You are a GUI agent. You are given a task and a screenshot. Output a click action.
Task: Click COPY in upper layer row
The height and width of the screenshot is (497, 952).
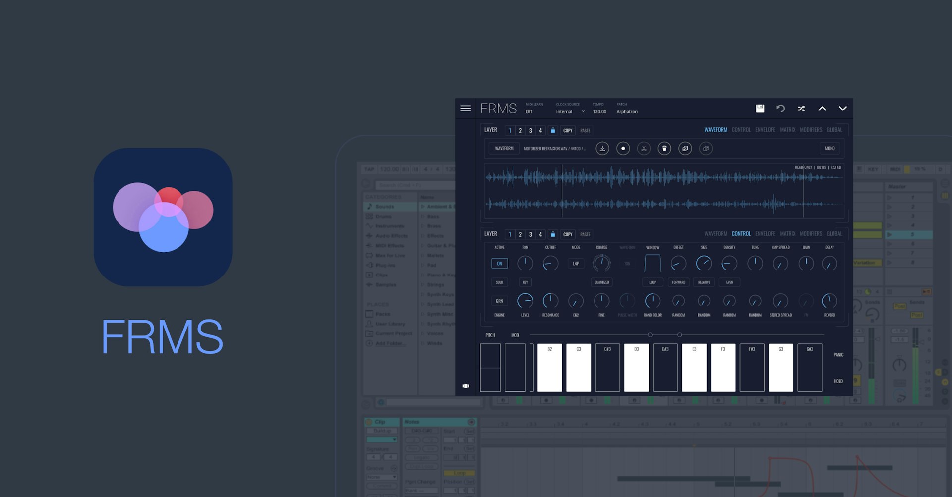point(568,130)
